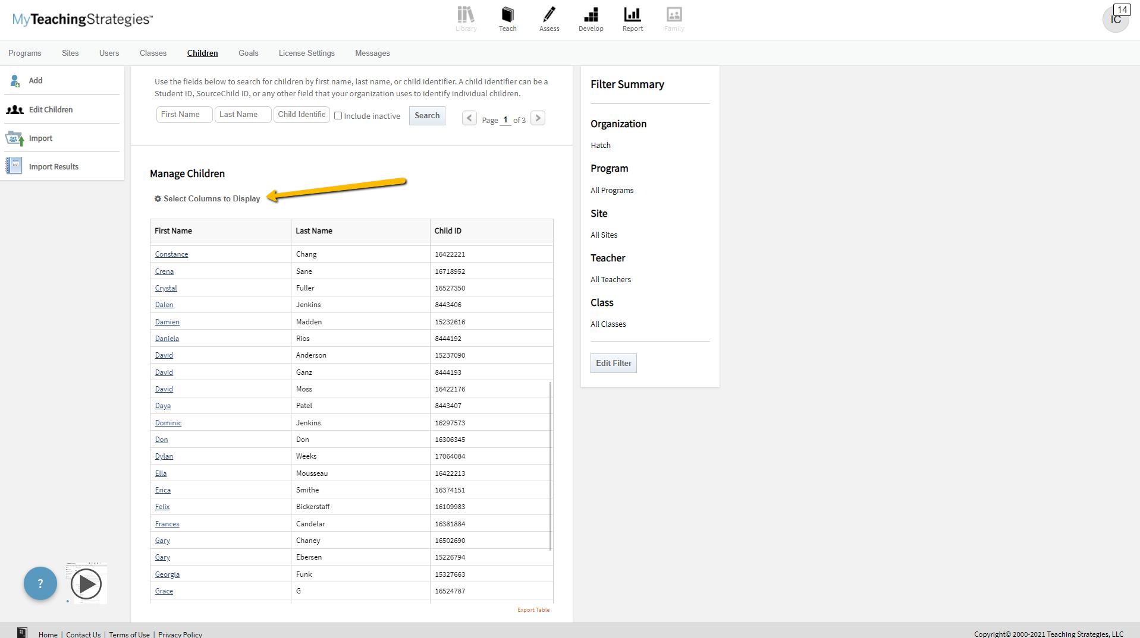This screenshot has height=638, width=1140.
Task: Open child record for Constance
Action: [x=171, y=254]
